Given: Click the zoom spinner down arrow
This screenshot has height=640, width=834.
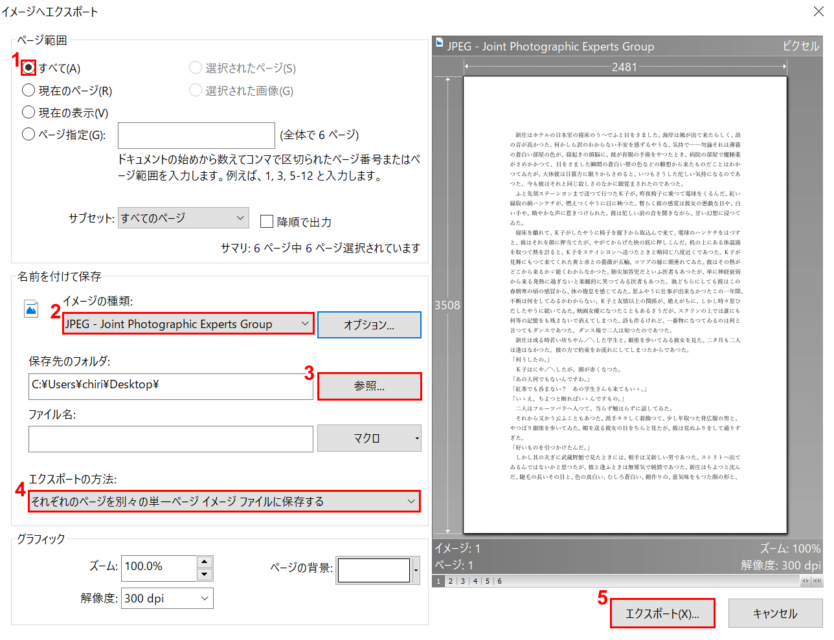Looking at the screenshot, I should (205, 574).
